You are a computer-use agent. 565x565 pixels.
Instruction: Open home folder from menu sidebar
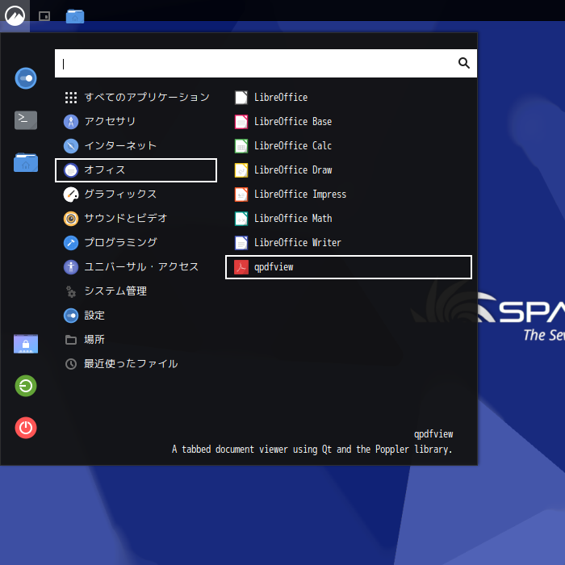(x=26, y=162)
